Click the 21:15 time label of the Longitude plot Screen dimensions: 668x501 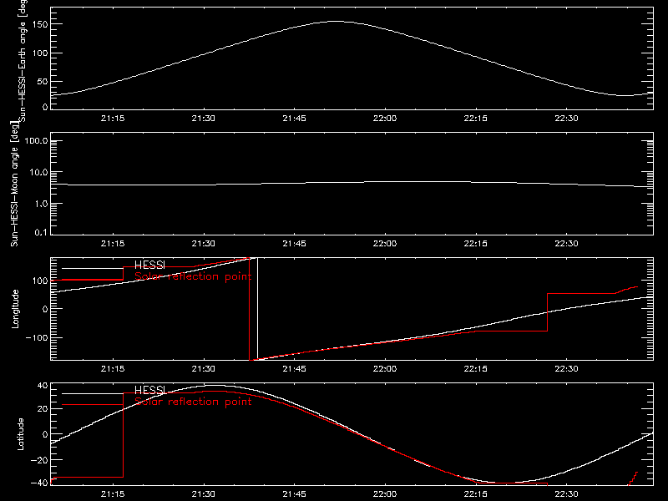point(113,369)
